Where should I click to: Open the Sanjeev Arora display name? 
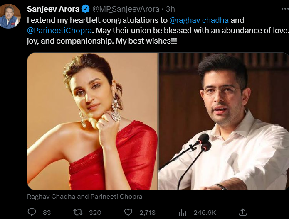coord(53,9)
